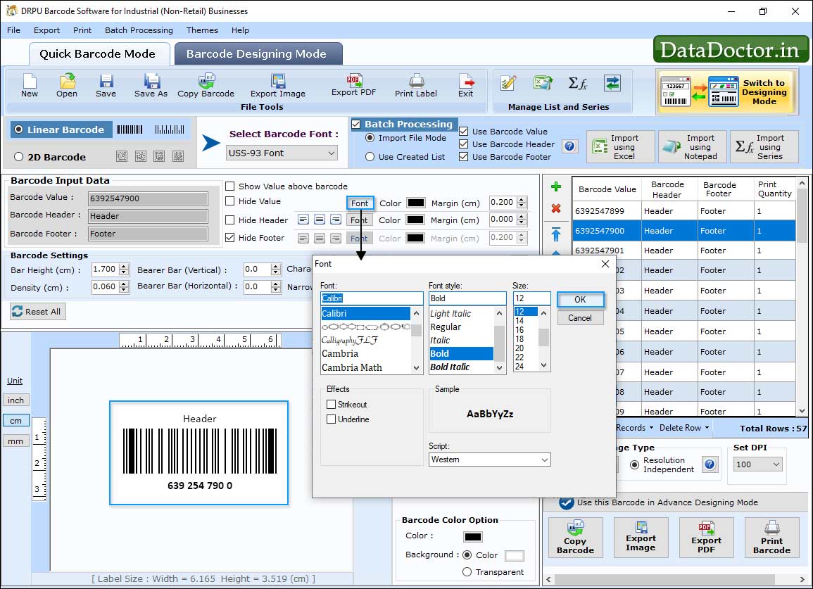Click the swap arrows icon in Manage List
This screenshot has height=589, width=813.
612,83
